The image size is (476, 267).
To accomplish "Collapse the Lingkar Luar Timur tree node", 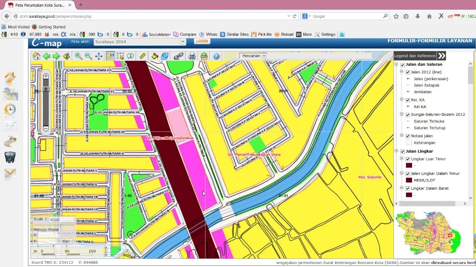I will 402,159.
